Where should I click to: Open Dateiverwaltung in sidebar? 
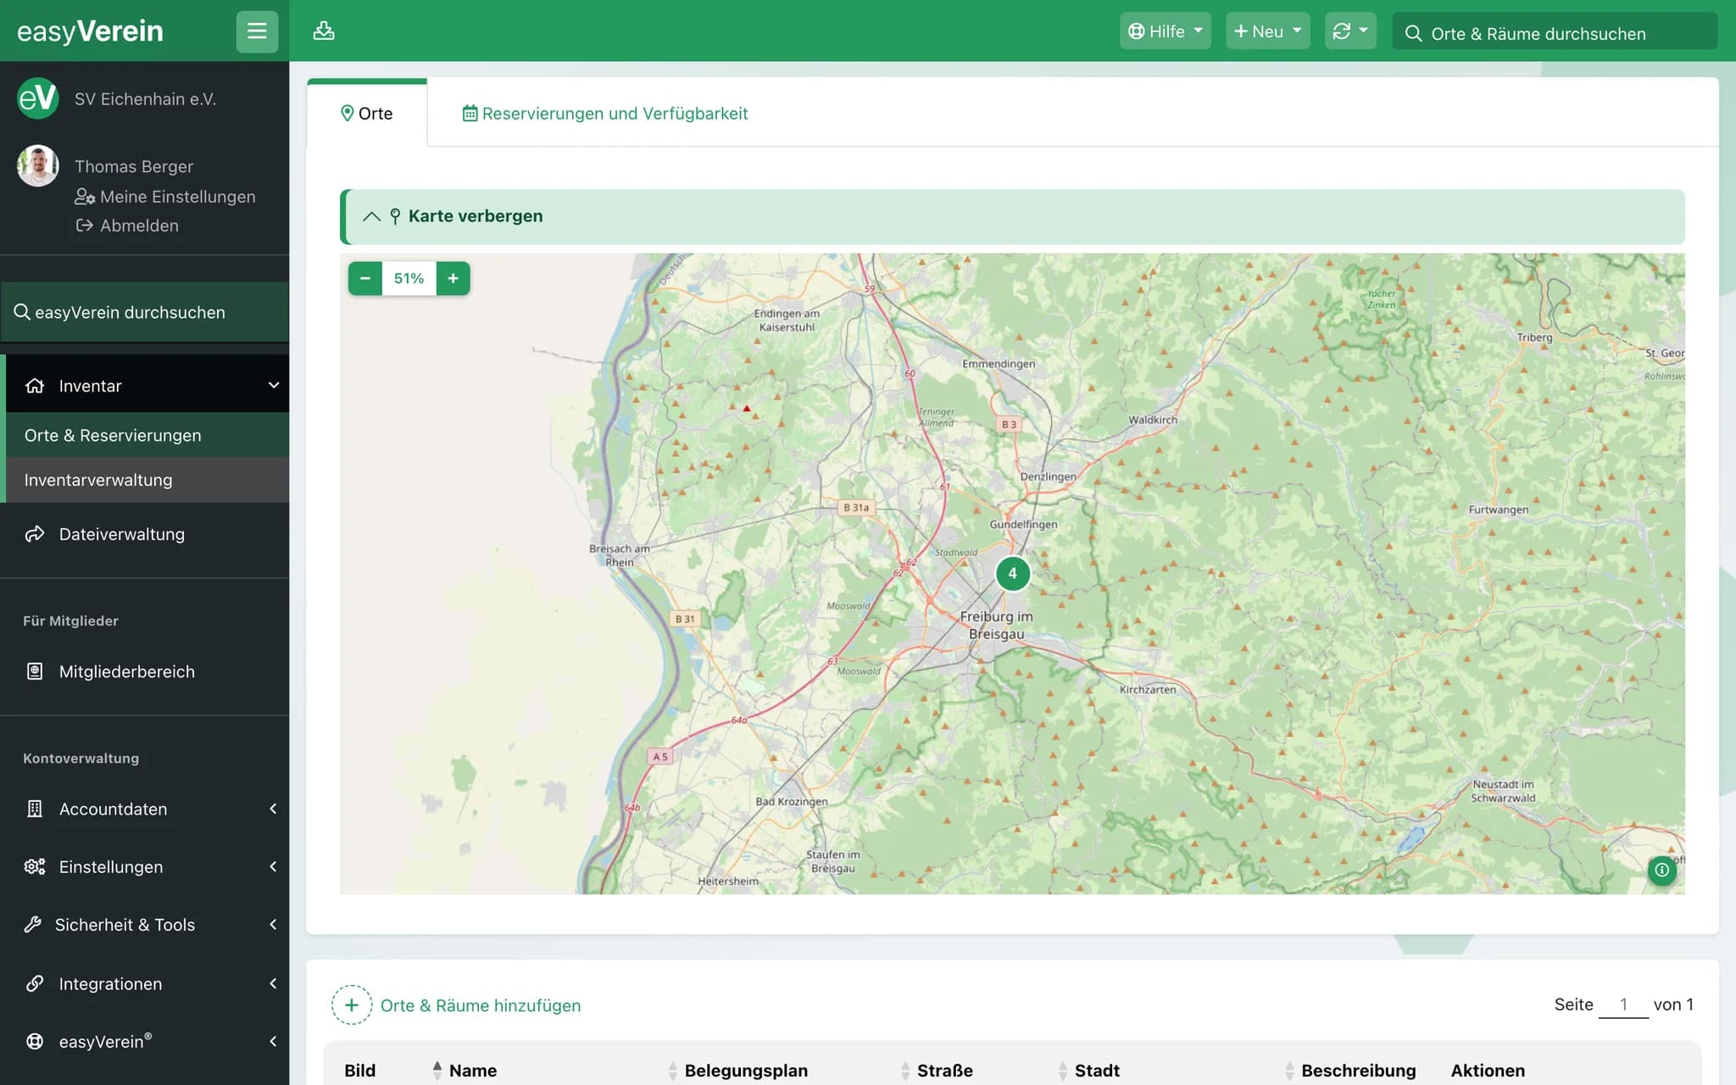tap(121, 534)
